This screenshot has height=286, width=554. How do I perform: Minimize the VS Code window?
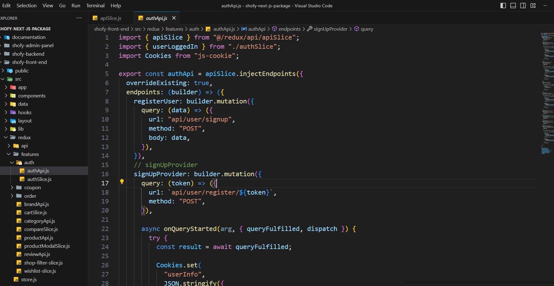coord(545,5)
